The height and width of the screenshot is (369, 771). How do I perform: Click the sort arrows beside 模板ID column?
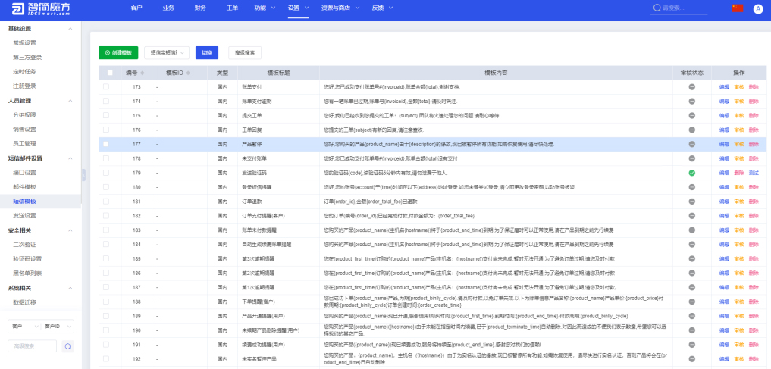click(x=189, y=73)
